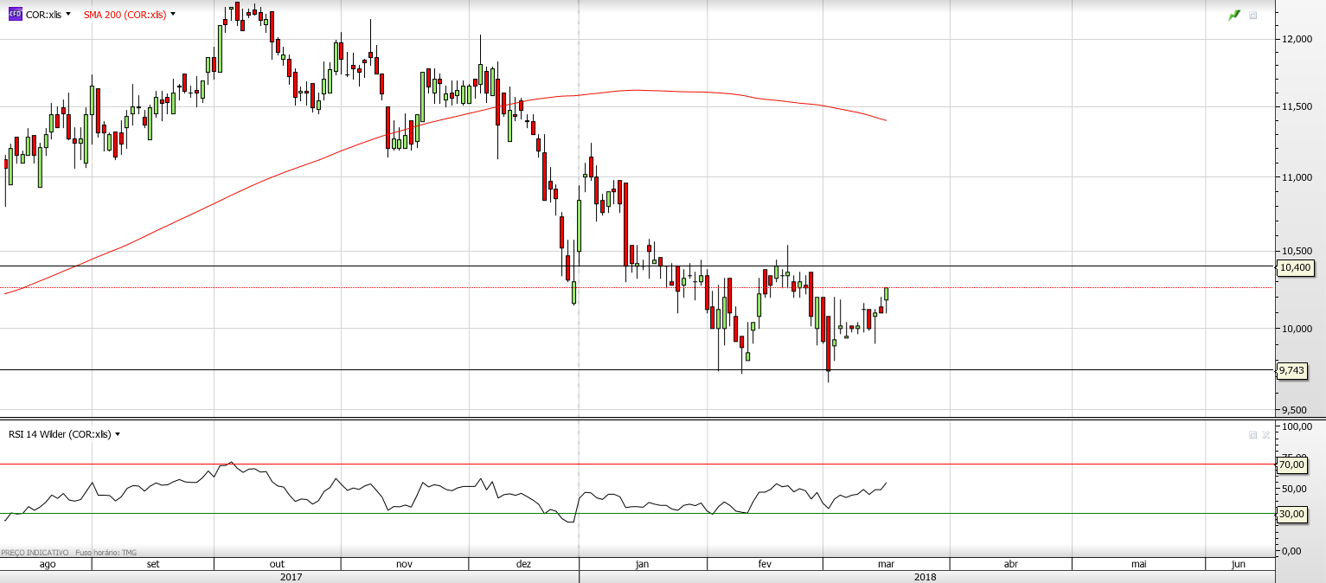Screen dimensions: 1326x583
Task: Click the 'nov' month on time axis
Action: click(404, 564)
